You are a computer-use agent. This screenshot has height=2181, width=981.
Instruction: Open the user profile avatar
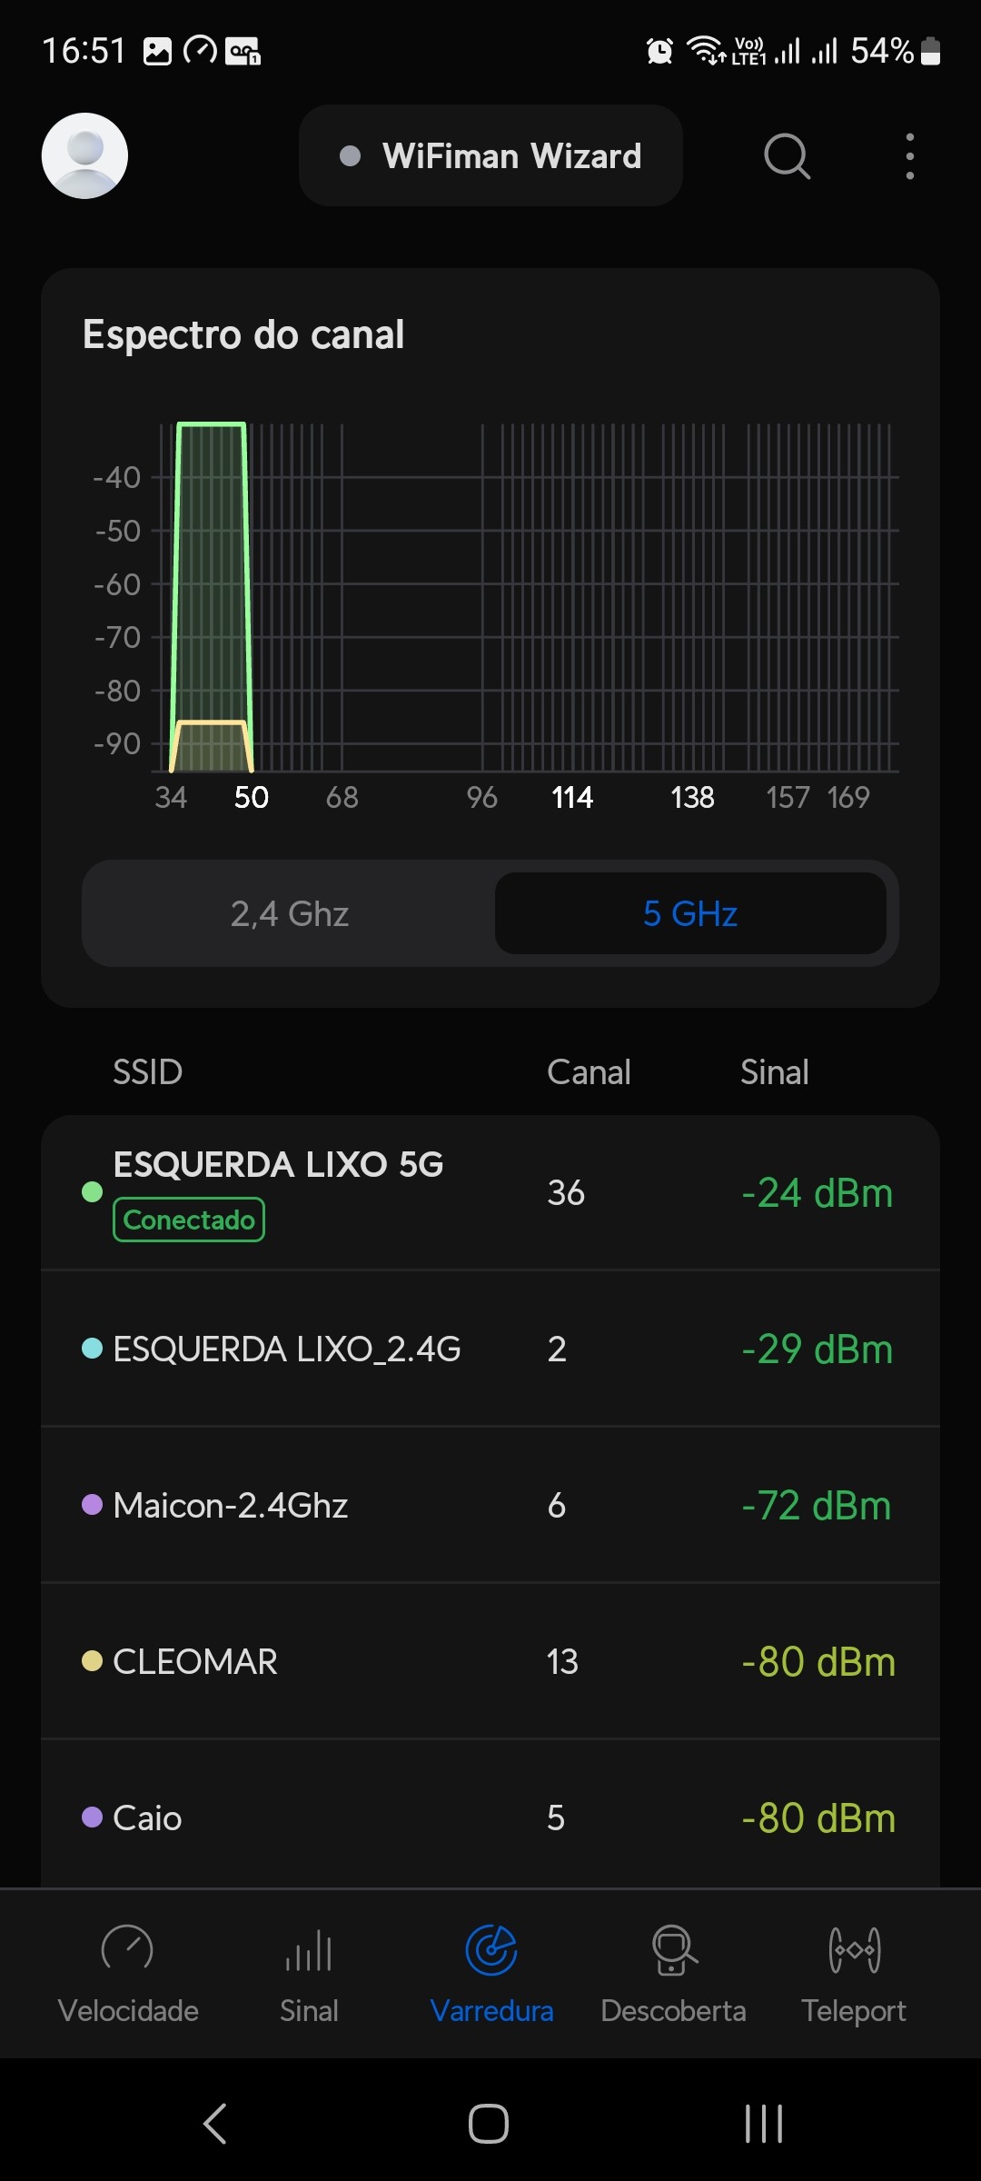(84, 155)
